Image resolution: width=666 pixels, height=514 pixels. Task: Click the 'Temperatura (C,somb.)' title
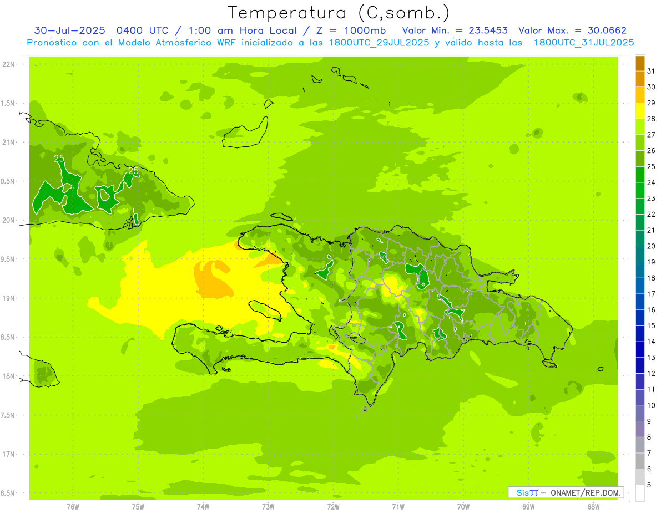[339, 13]
